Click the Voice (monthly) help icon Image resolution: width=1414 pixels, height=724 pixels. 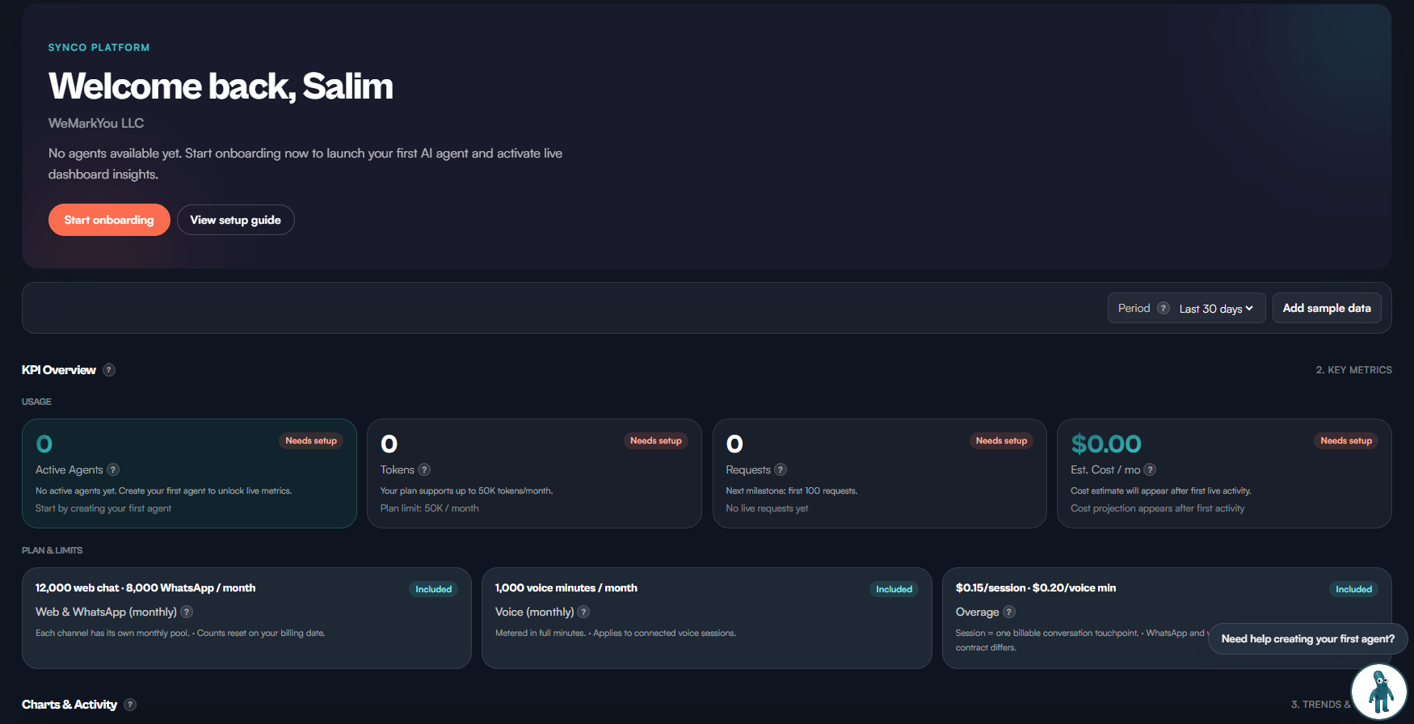pos(583,612)
